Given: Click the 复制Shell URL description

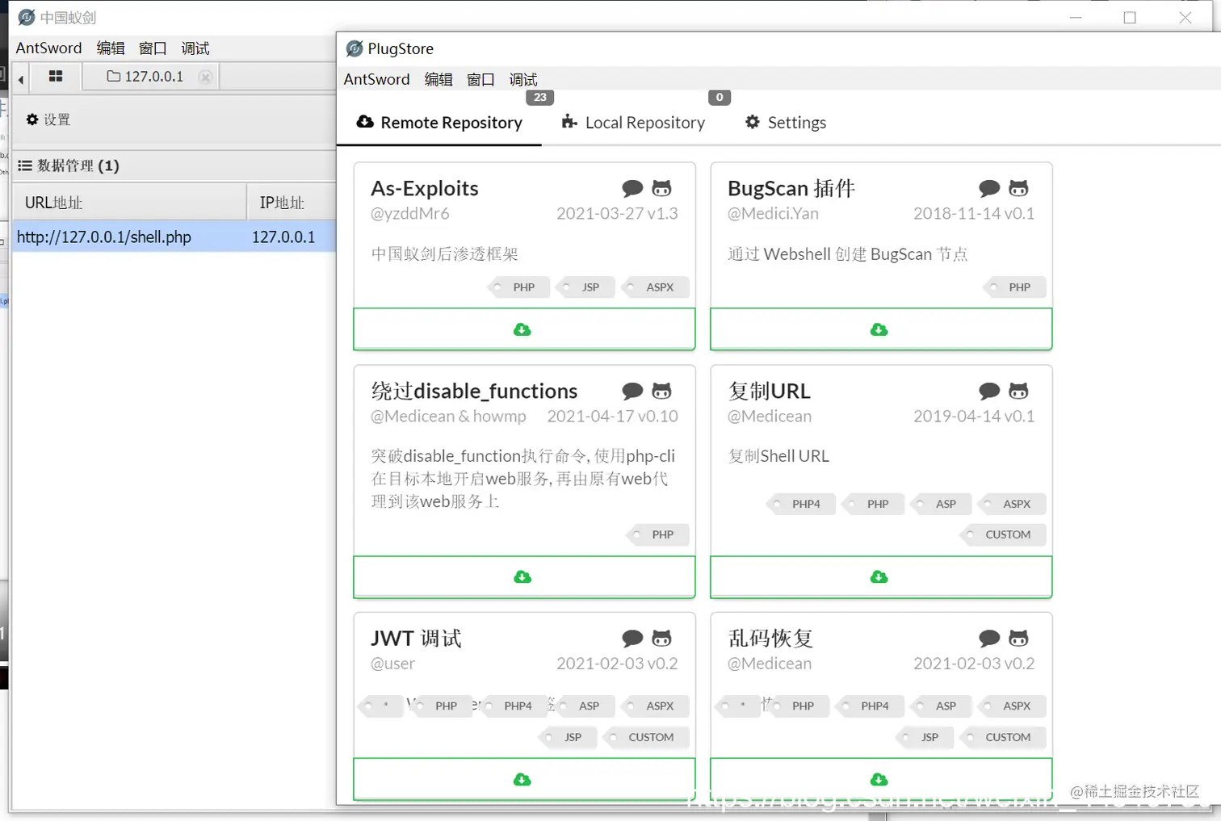Looking at the screenshot, I should tap(778, 456).
